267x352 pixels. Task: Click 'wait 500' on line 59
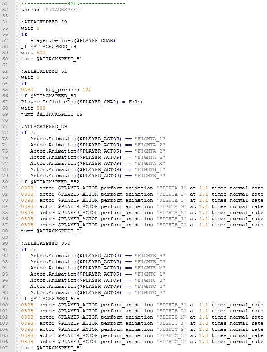(33, 53)
